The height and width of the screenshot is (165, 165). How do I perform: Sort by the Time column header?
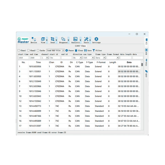click(x=38, y=62)
